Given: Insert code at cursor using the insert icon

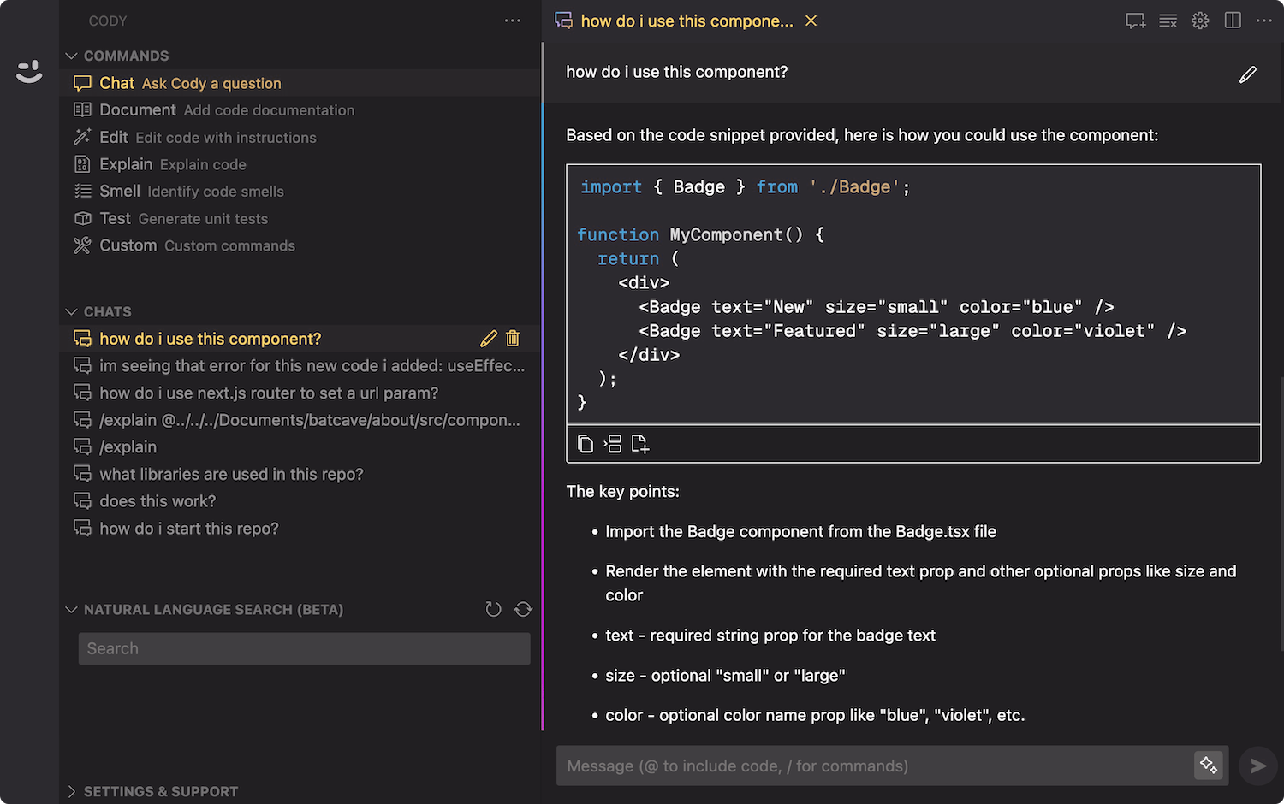Looking at the screenshot, I should tap(613, 444).
